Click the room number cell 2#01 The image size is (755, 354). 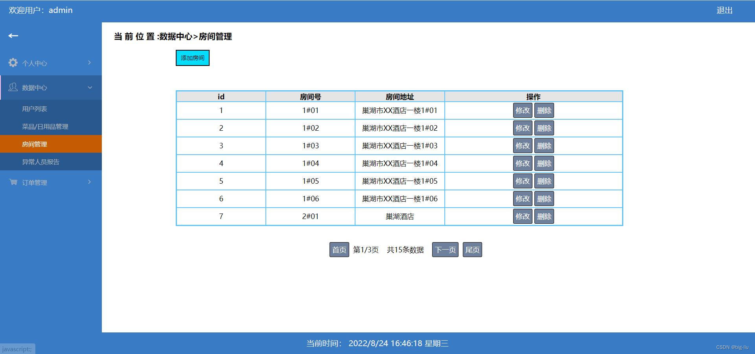310,216
